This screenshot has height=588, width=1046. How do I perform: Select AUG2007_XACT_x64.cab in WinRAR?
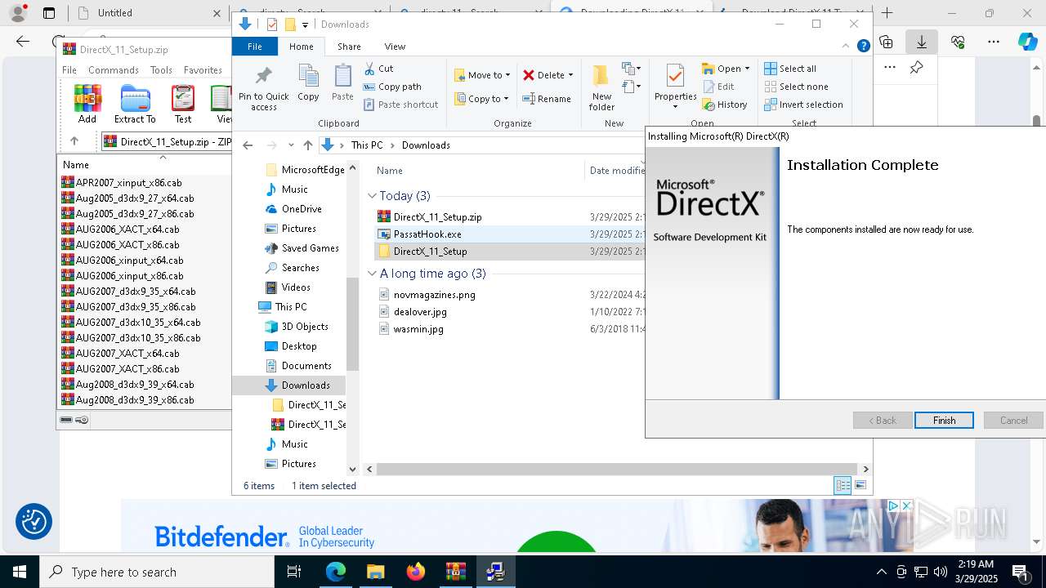pyautogui.click(x=127, y=354)
